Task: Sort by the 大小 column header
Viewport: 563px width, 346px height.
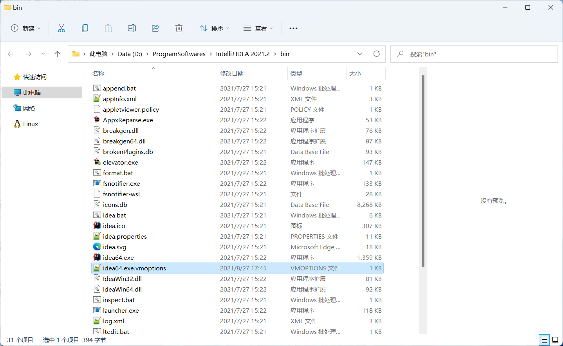Action: [x=355, y=73]
